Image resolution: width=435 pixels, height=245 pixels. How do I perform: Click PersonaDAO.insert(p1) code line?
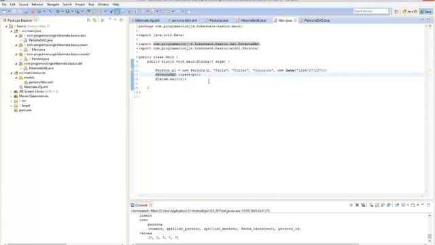tap(178, 75)
